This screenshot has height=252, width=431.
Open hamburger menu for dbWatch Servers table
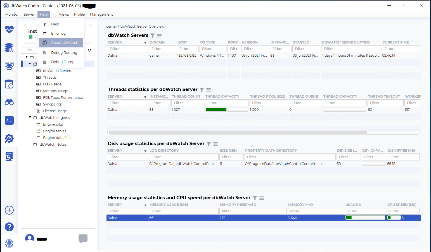(159, 36)
